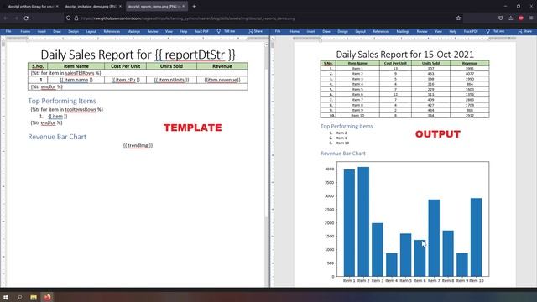Click the Item 10 bar in chart

pos(476,237)
